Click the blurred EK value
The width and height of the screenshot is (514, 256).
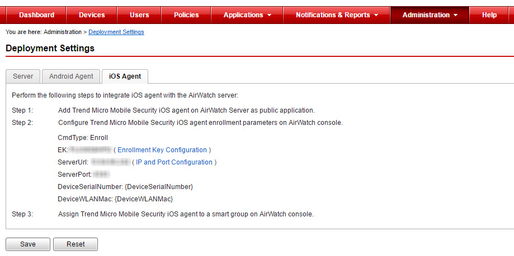pyautogui.click(x=90, y=150)
